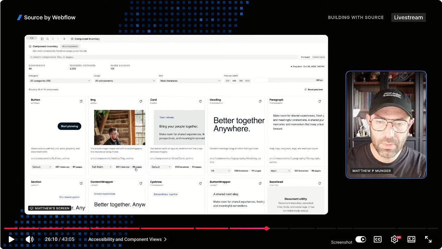Screen dimensions: 442x249
Task: Set preview width to 768
Action: 241,81
